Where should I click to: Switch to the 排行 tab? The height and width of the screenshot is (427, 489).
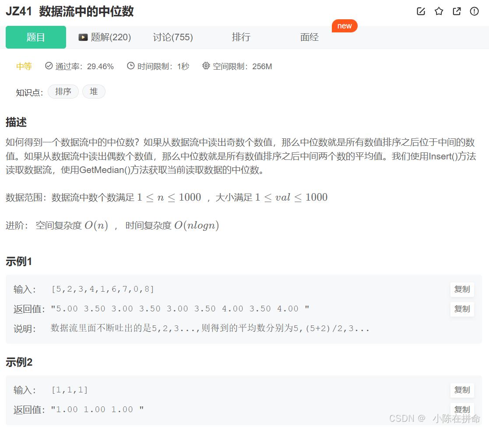point(241,37)
